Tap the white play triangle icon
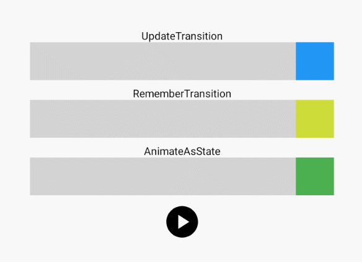The width and height of the screenshot is (362, 262). (183, 222)
